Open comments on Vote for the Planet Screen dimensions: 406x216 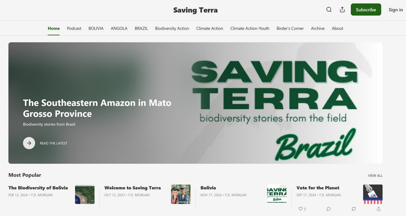(328, 209)
